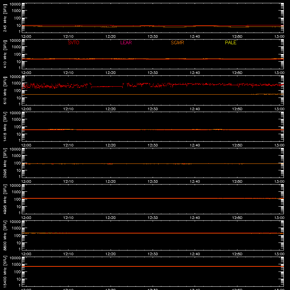Click the 12:40 label under the 610 MHz plot
Screen dimensions: 290x290
tap(195, 109)
